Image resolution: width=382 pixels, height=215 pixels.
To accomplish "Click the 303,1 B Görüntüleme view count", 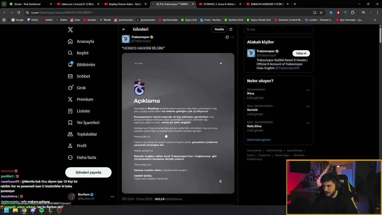I will [x=168, y=199].
